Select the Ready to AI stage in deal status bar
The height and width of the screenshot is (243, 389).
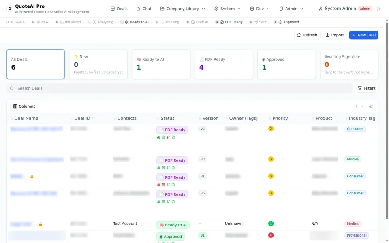click(x=135, y=22)
